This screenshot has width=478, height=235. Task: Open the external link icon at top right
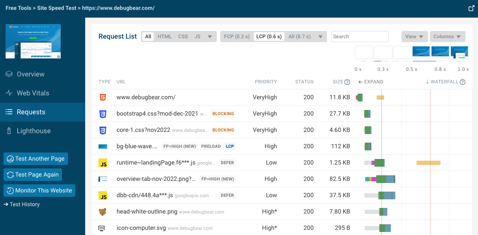tap(471, 8)
